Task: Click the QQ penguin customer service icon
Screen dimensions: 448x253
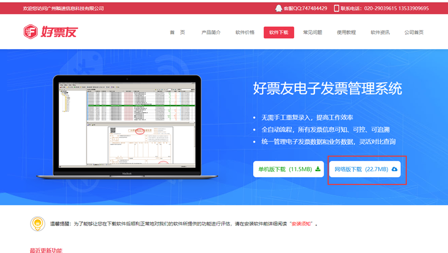Action: 278,8
